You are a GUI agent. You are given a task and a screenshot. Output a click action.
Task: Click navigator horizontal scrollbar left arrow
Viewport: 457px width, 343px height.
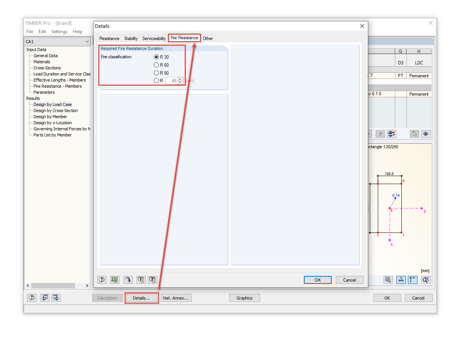click(x=28, y=285)
